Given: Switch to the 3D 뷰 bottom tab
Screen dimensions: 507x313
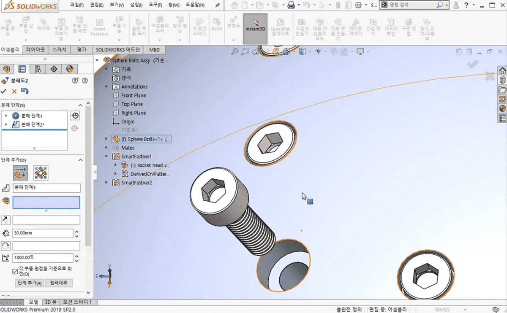Looking at the screenshot, I should [50, 302].
